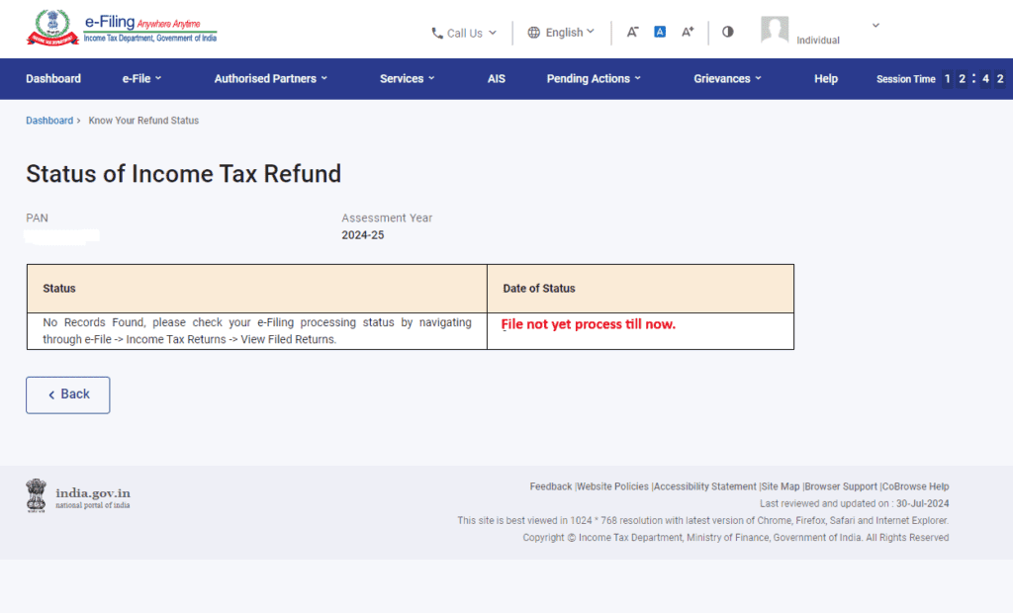Open the Dashboard breadcrumb link
The width and height of the screenshot is (1013, 613).
pos(49,120)
